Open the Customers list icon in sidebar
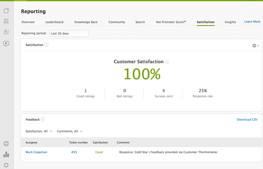The height and width of the screenshot is (169, 263). tap(6, 32)
